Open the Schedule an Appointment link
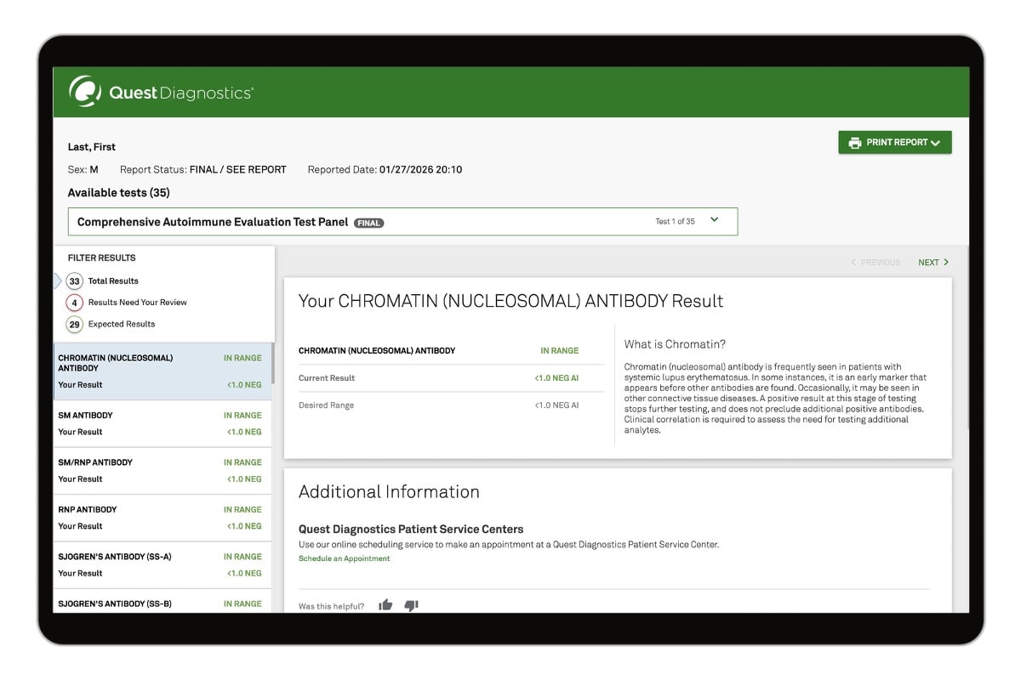 (344, 559)
